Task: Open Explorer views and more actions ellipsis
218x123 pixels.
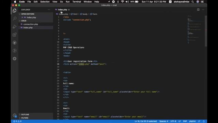Action: point(49,10)
